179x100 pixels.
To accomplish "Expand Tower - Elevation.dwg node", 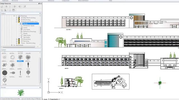I will coord(17,43).
